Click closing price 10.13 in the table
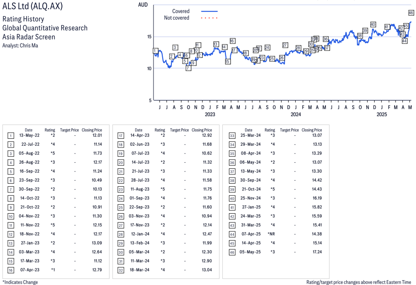 (x=97, y=189)
